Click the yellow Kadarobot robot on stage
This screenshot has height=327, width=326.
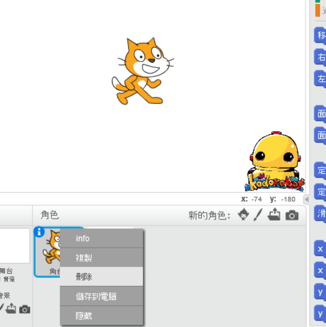tap(275, 162)
